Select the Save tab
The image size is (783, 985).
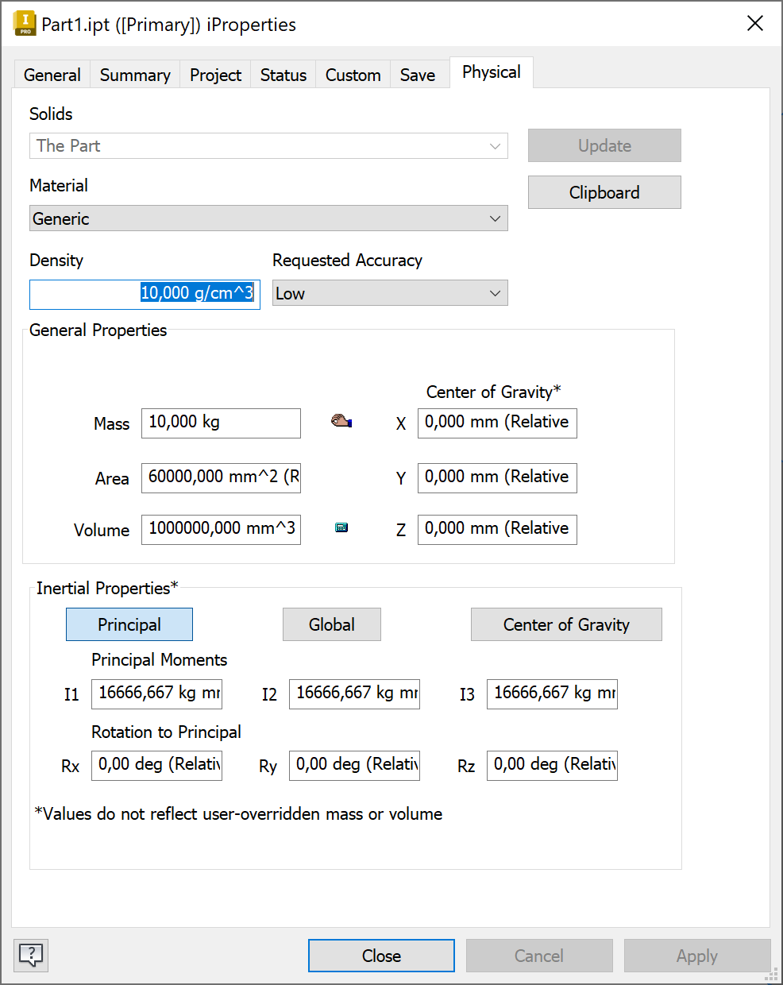click(x=418, y=74)
